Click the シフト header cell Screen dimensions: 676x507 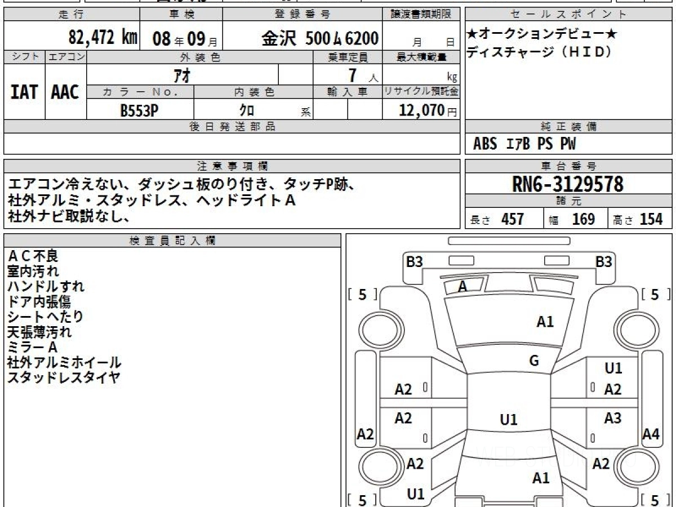[24, 57]
